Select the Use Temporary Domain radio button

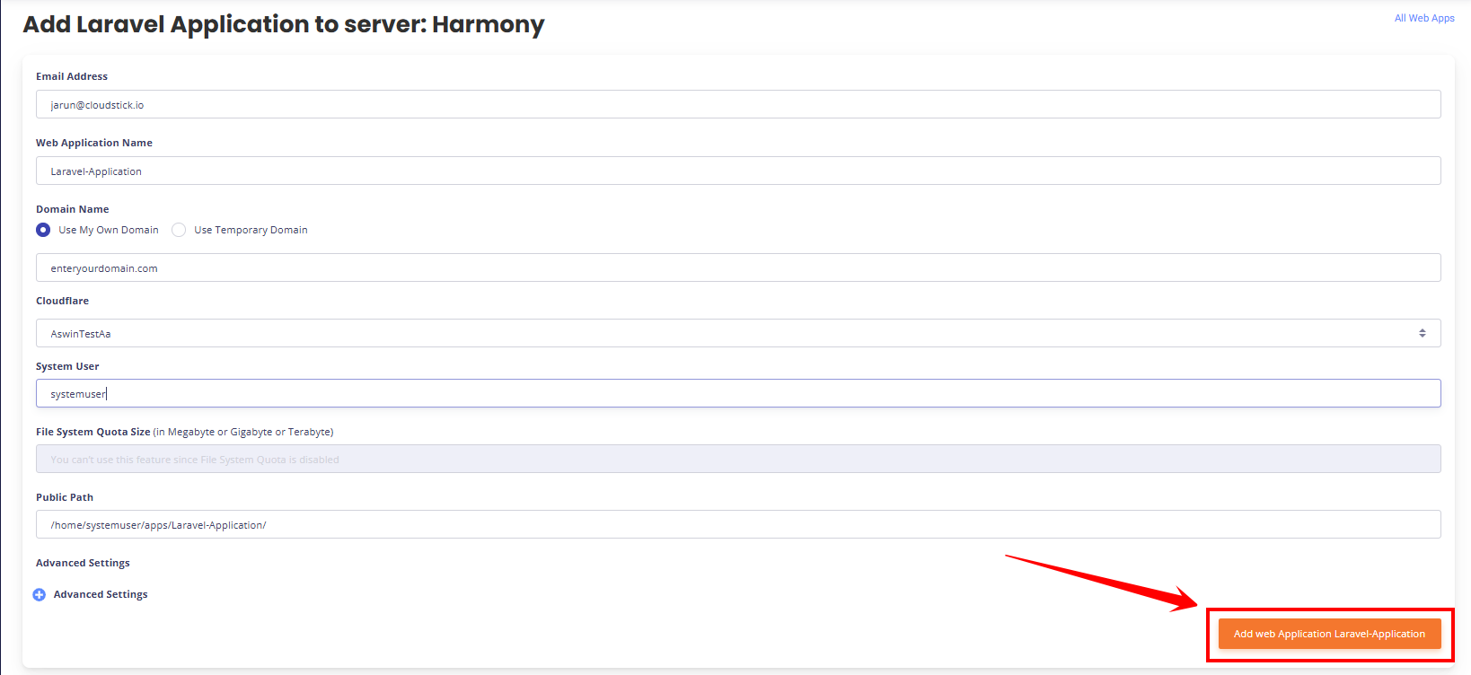[179, 230]
